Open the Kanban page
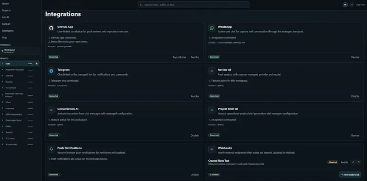367x181 pixels. [6, 24]
